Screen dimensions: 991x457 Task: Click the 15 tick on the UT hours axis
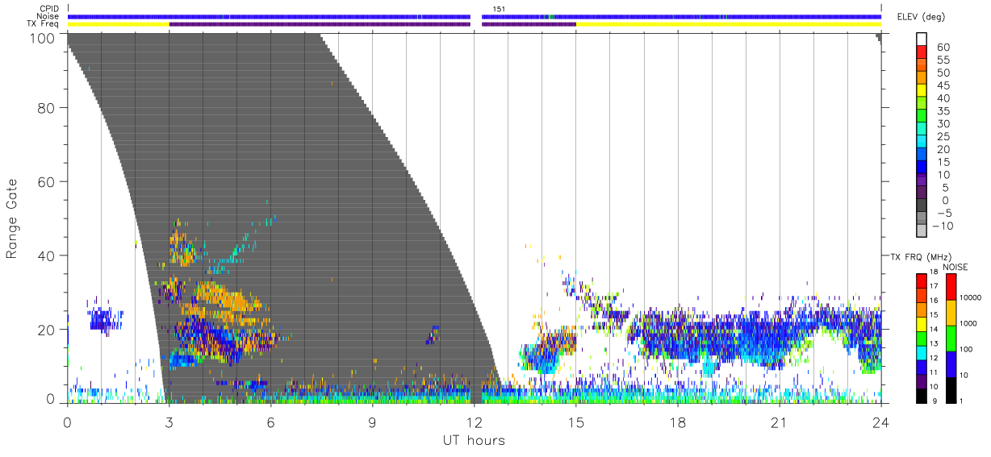pyautogui.click(x=575, y=421)
